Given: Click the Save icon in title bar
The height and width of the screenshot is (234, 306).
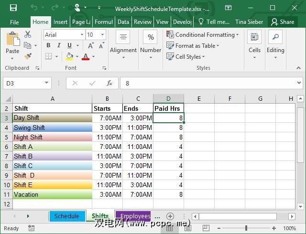Looking at the screenshot, I should click(13, 8).
